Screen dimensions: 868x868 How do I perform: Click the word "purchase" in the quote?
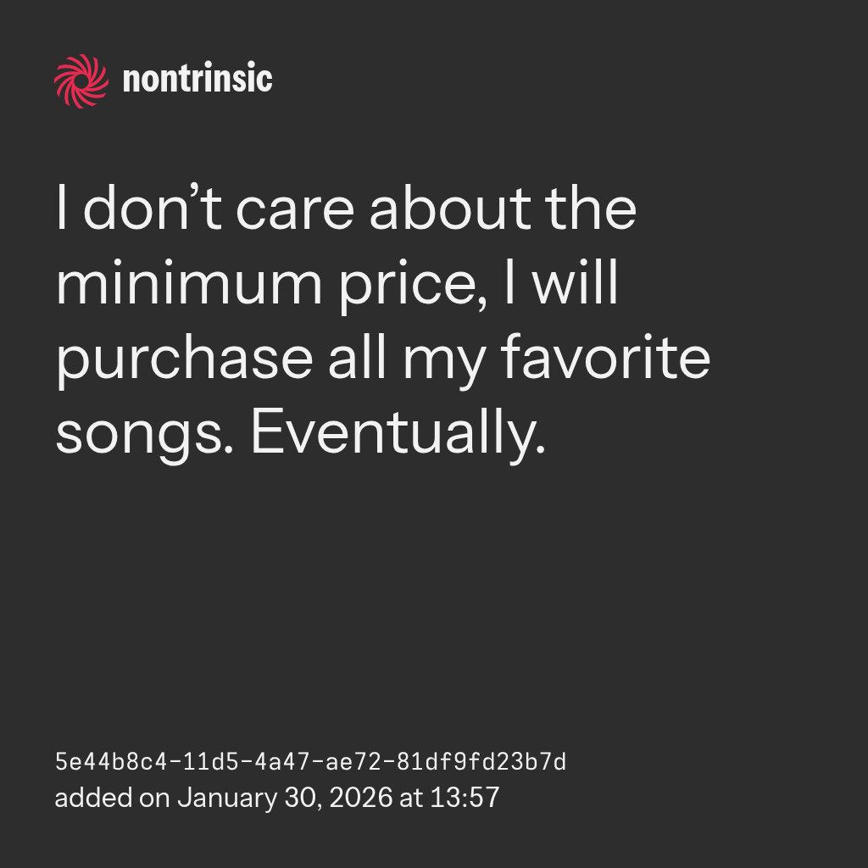[x=184, y=359]
